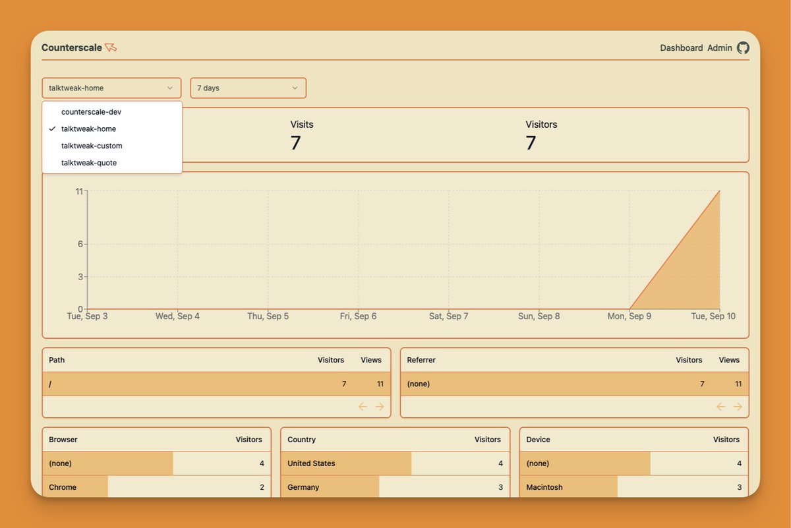Click the Visitors stat label in summary card
This screenshot has height=528, width=791.
[541, 124]
